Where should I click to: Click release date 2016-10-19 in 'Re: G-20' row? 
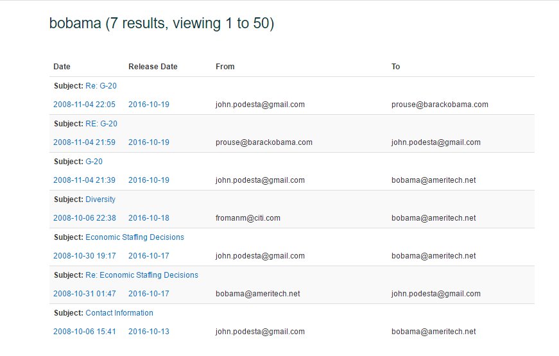(x=149, y=105)
